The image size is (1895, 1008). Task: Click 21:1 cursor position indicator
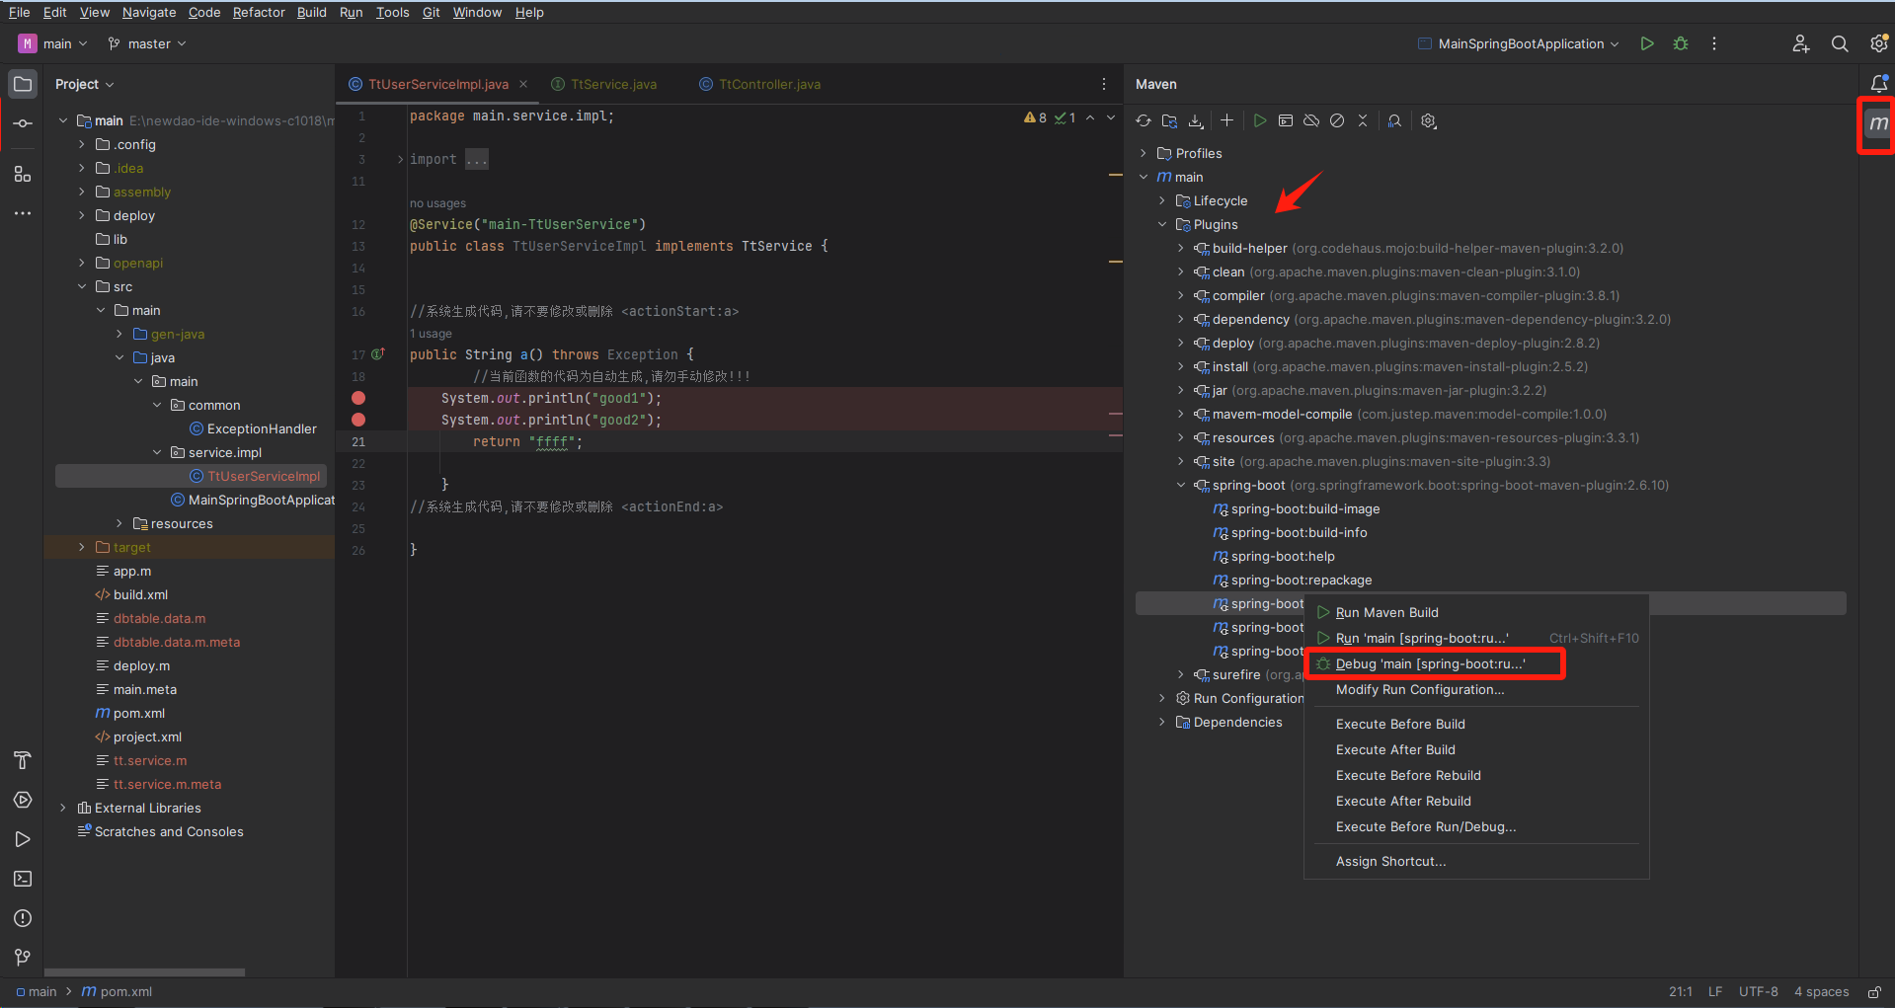(x=1681, y=991)
